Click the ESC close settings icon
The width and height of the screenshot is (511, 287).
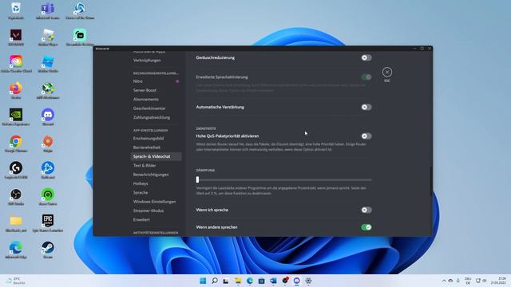[386, 72]
